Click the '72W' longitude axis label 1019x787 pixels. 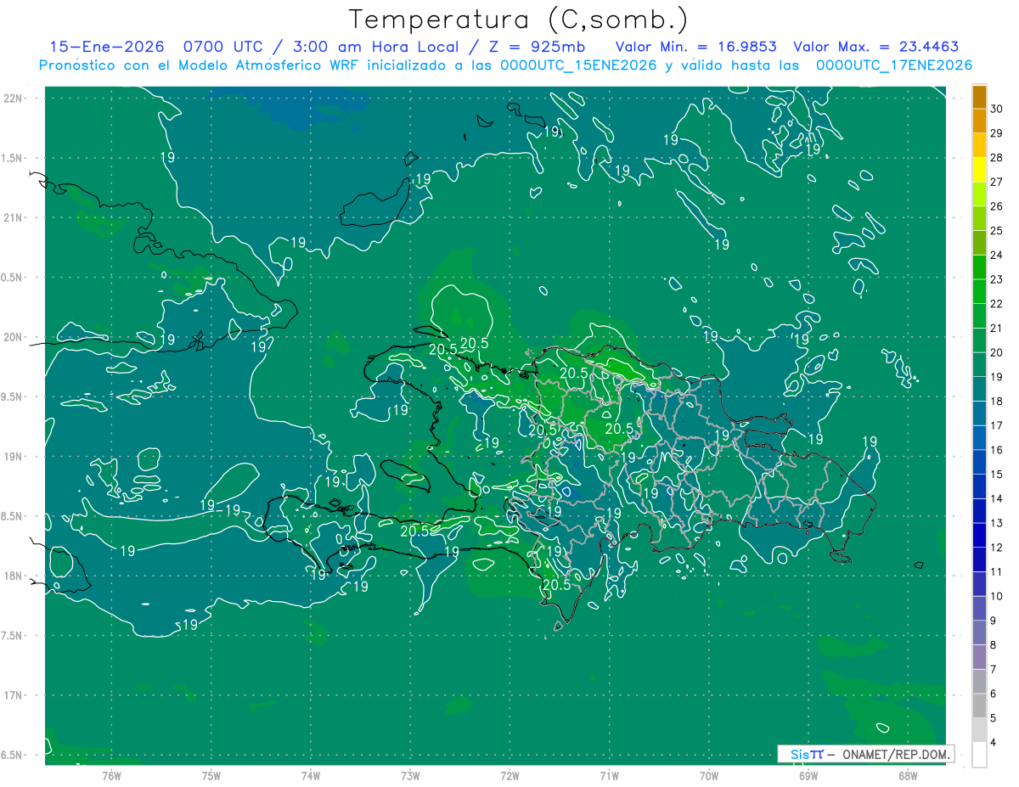(x=509, y=776)
